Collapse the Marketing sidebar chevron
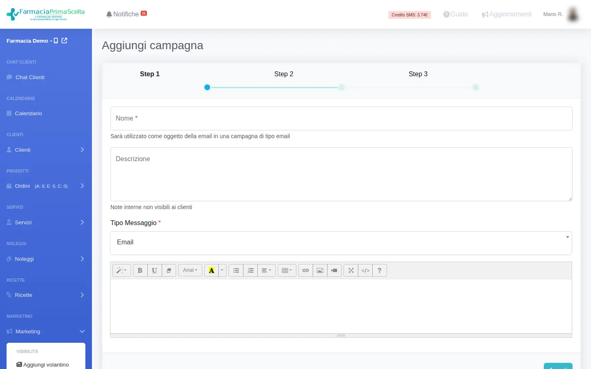 (x=82, y=331)
